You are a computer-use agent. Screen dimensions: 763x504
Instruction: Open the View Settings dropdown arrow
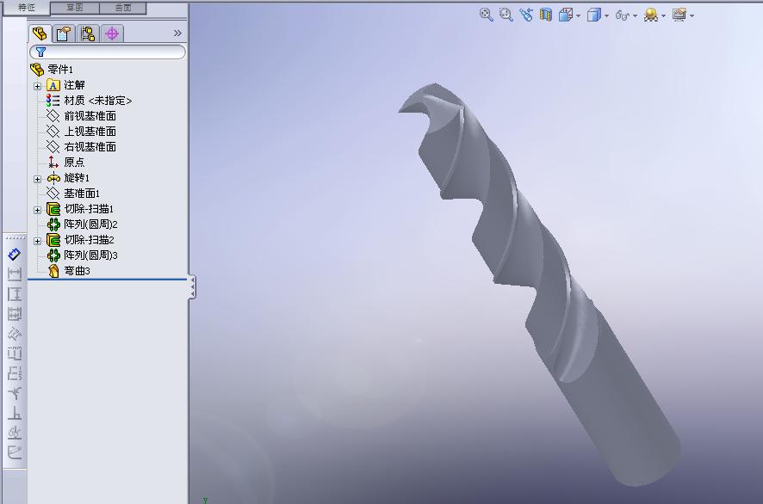pos(692,16)
